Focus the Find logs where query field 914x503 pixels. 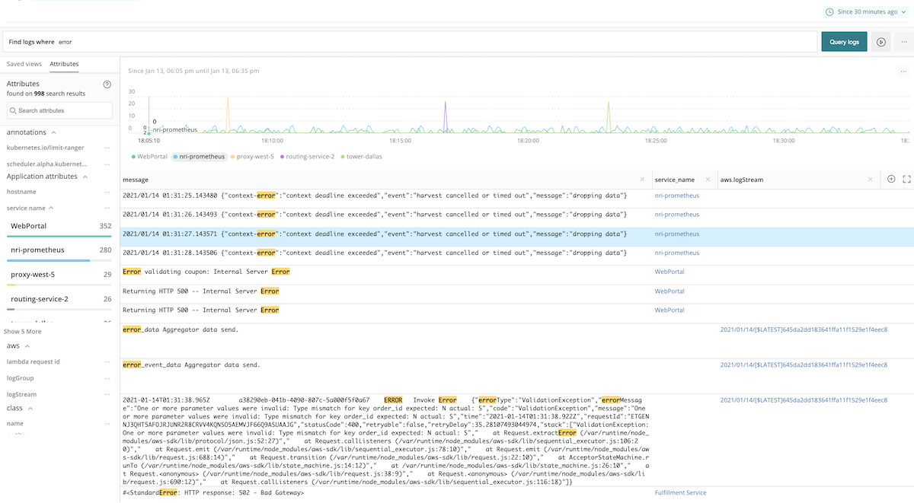(x=408, y=42)
